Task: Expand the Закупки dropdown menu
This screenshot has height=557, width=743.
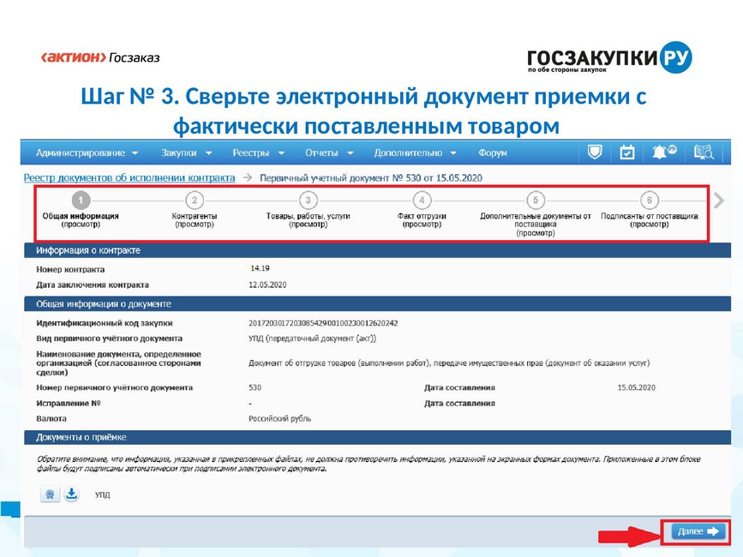Action: click(186, 153)
